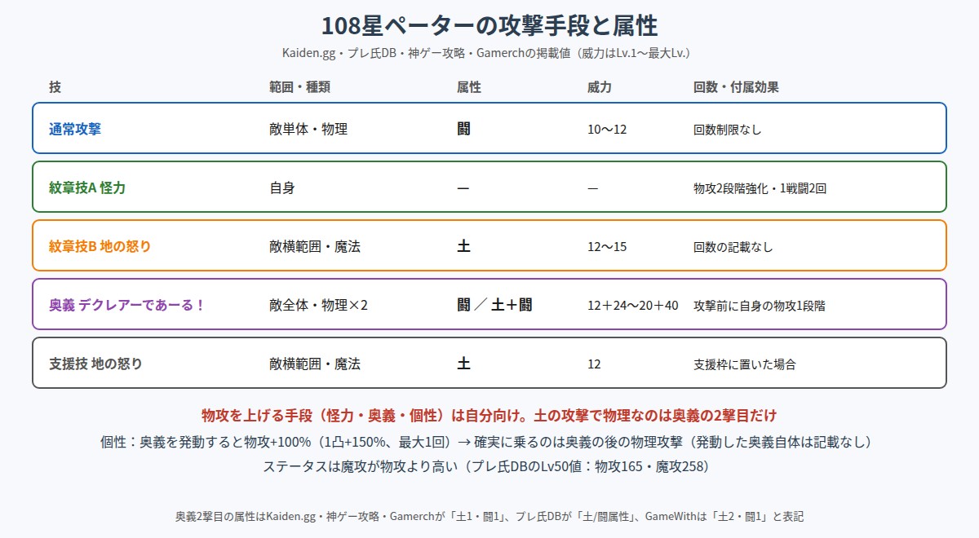Screen dimensions: 979x538
Task: Click the power value 12＋24〜20＋40
Action: [x=633, y=305]
